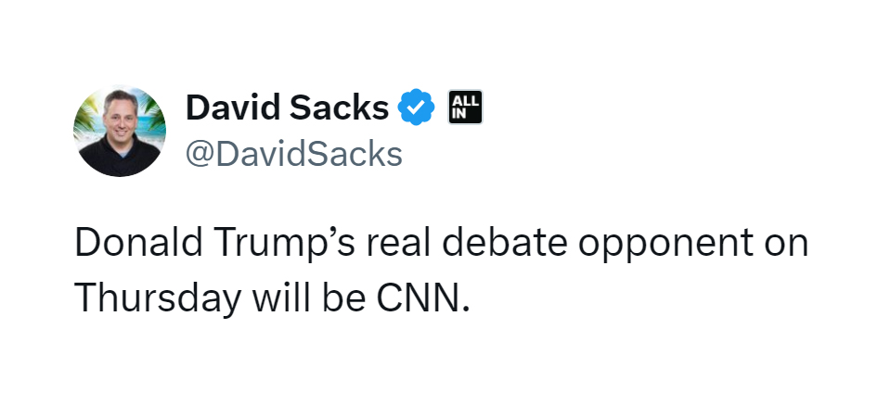
Task: Click the word "debate" in the tweet
Action: (x=505, y=243)
